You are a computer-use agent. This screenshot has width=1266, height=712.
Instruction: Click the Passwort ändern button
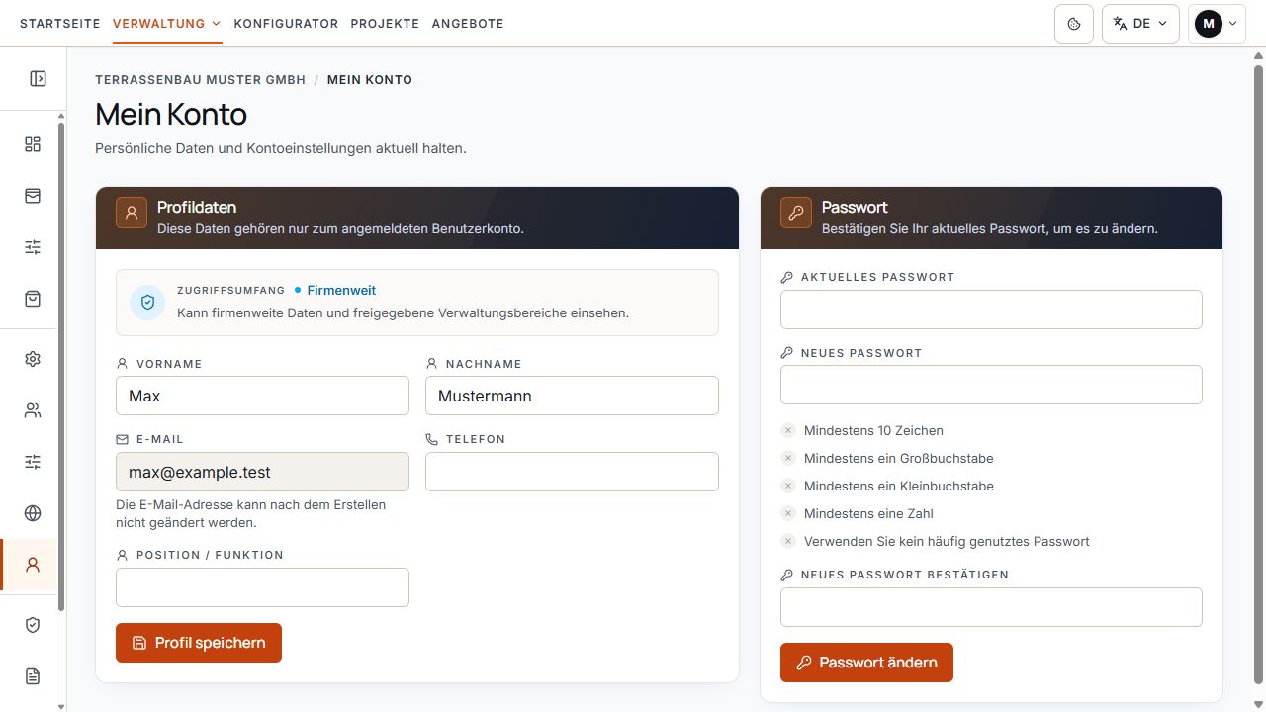[866, 663]
